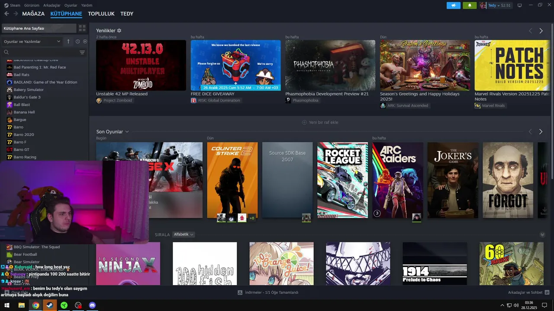The image size is (554, 311).
Task: Select Baldur's Gate 3 in list
Action: pos(27,97)
